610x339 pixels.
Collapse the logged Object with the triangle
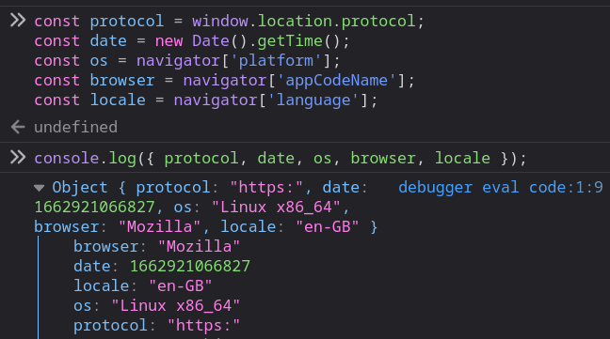point(39,188)
